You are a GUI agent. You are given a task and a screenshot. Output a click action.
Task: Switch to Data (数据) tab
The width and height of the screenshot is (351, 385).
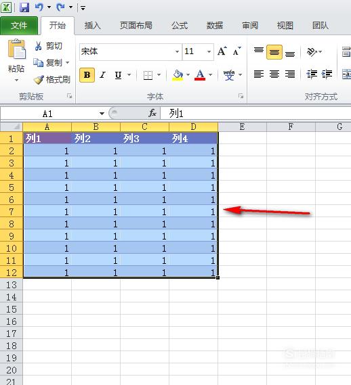click(215, 26)
